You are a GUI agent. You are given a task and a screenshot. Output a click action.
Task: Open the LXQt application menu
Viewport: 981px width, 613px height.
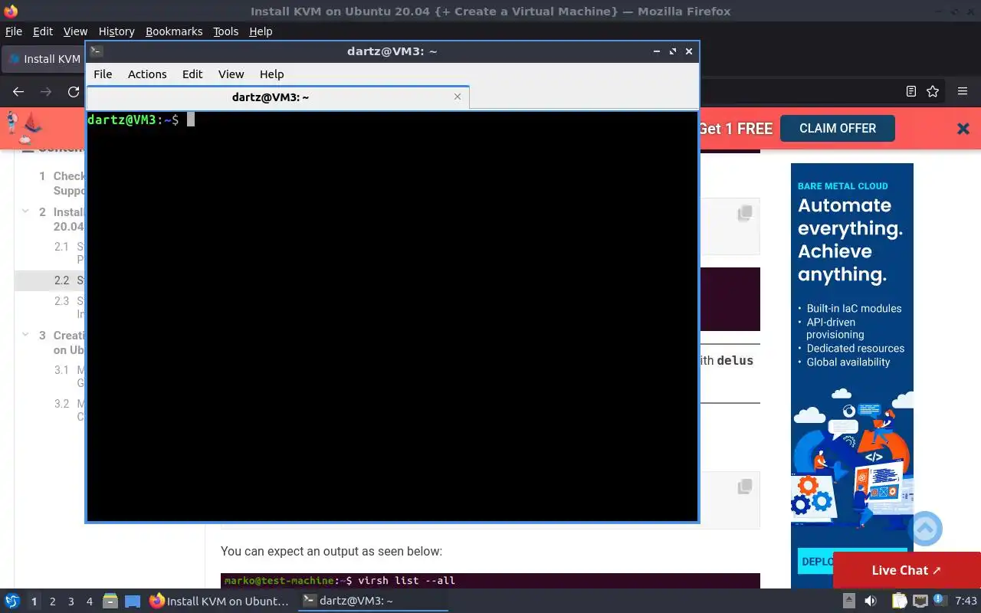tap(11, 601)
